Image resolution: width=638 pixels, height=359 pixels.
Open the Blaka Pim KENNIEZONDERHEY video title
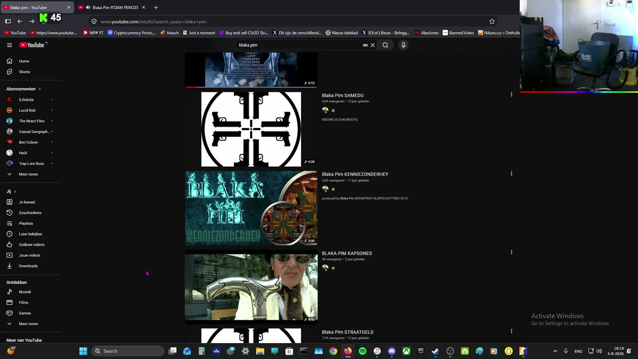tap(355, 174)
